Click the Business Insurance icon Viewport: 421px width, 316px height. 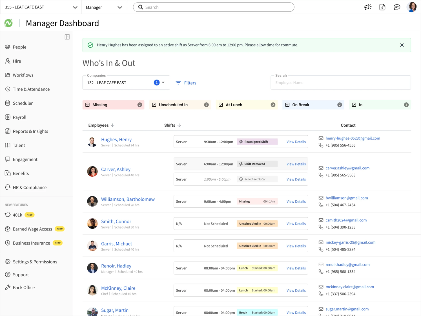coord(8,243)
